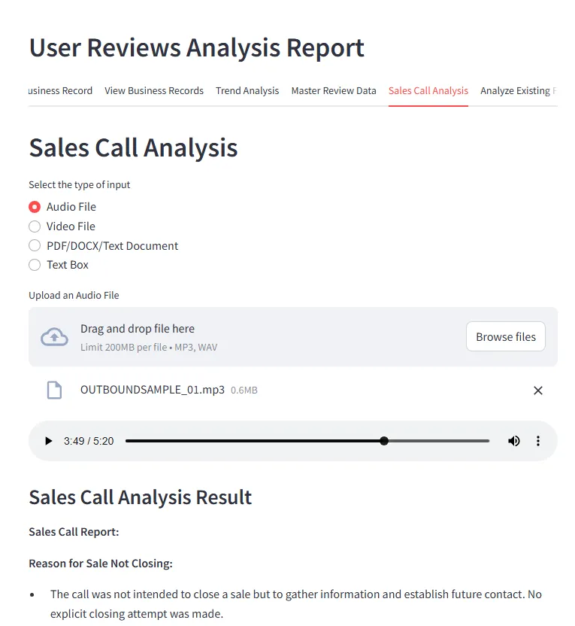Pick the Text Box input option
The height and width of the screenshot is (626, 575).
35,265
